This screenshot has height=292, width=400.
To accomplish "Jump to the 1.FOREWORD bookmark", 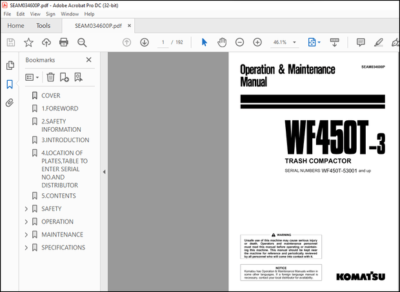I will click(x=59, y=109).
